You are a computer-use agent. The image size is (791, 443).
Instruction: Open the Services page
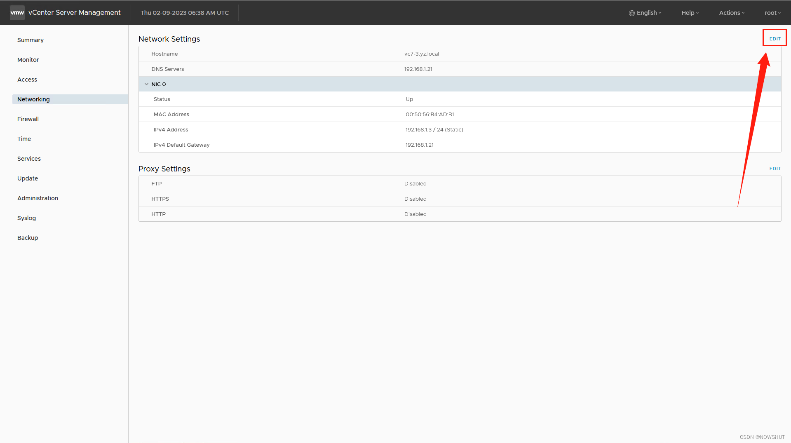coord(29,159)
